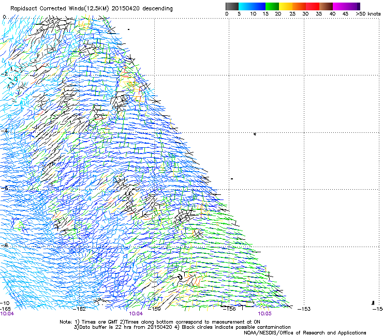The height and width of the screenshot is (336, 383).
Task: Click the '>50 knots' colorbar label
Action: coord(368,14)
